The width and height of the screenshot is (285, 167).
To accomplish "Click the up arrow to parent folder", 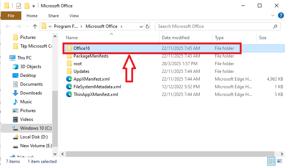I will click(x=35, y=26).
